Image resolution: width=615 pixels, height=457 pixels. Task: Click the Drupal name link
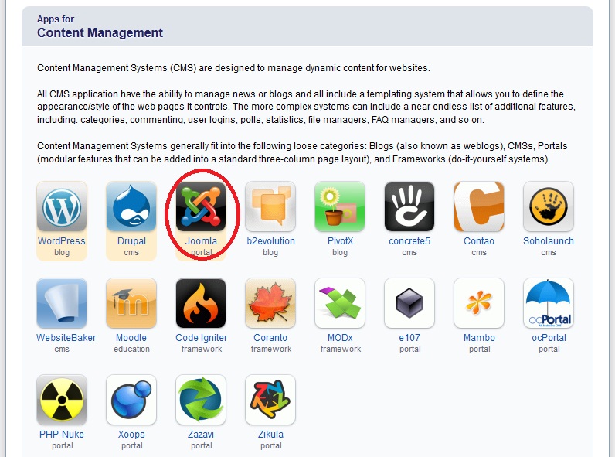[131, 241]
